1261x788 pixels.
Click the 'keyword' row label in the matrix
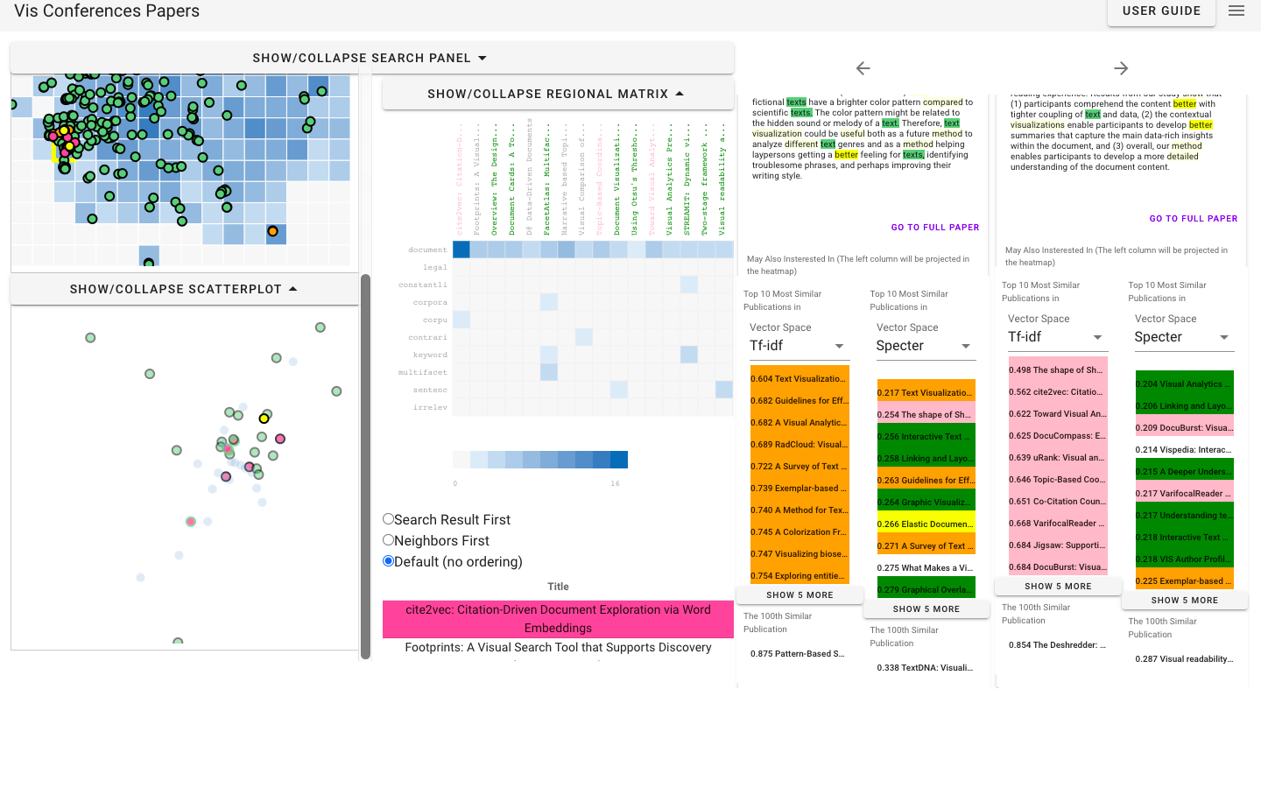(x=430, y=355)
